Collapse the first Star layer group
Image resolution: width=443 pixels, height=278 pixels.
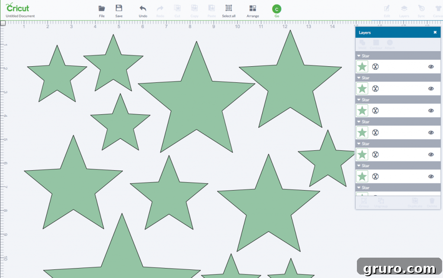359,56
